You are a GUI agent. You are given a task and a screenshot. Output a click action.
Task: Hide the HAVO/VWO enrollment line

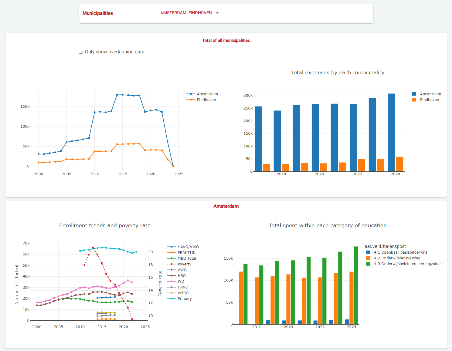coord(188,247)
